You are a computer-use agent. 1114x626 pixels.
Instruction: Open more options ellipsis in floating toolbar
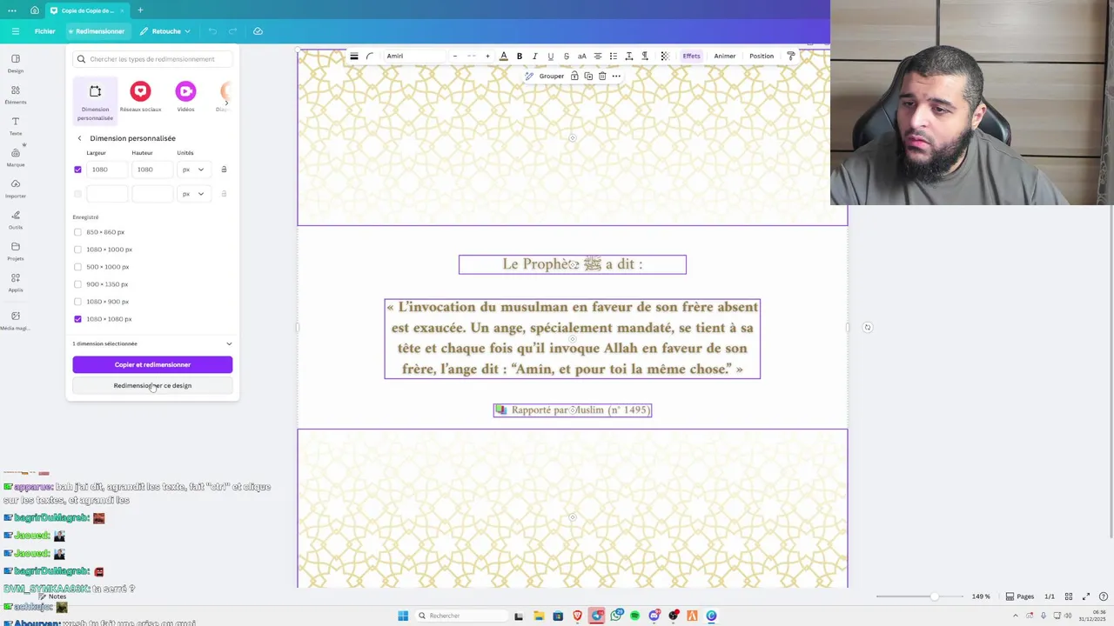click(616, 76)
